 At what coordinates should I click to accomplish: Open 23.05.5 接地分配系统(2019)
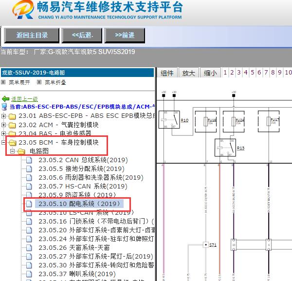pyautogui.click(x=82, y=169)
